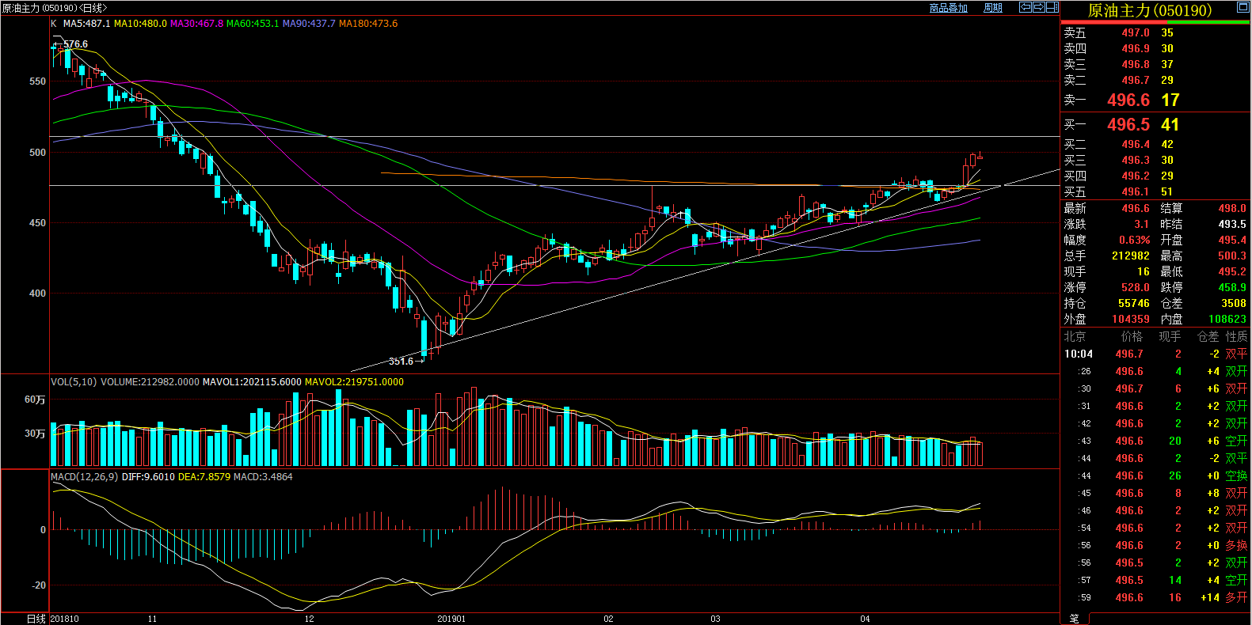Viewport: 1252px width, 625px height.
Task: Click the 550 price axis label
Action: pyautogui.click(x=37, y=81)
